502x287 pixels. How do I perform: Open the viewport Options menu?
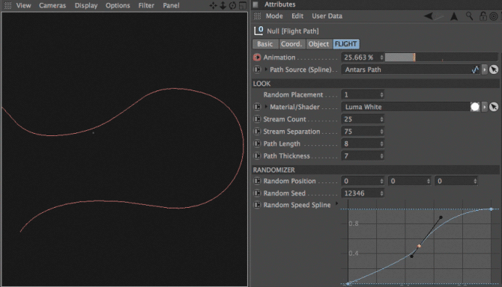(x=118, y=5)
